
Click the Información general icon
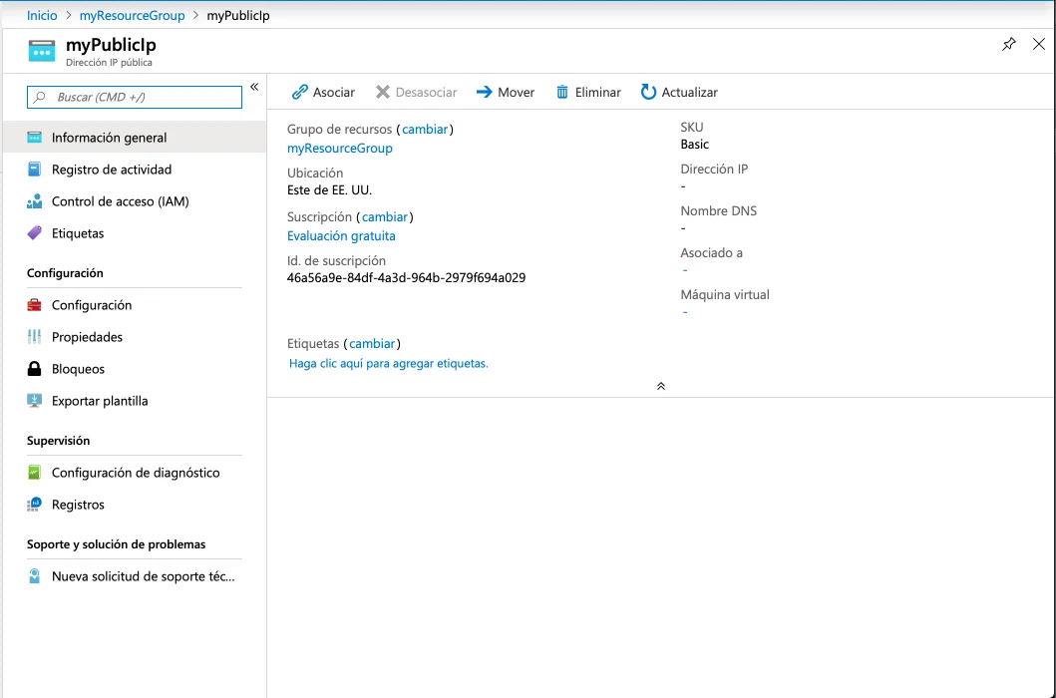[34, 138]
